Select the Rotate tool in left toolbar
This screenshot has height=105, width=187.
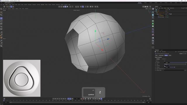(x=1, y=21)
